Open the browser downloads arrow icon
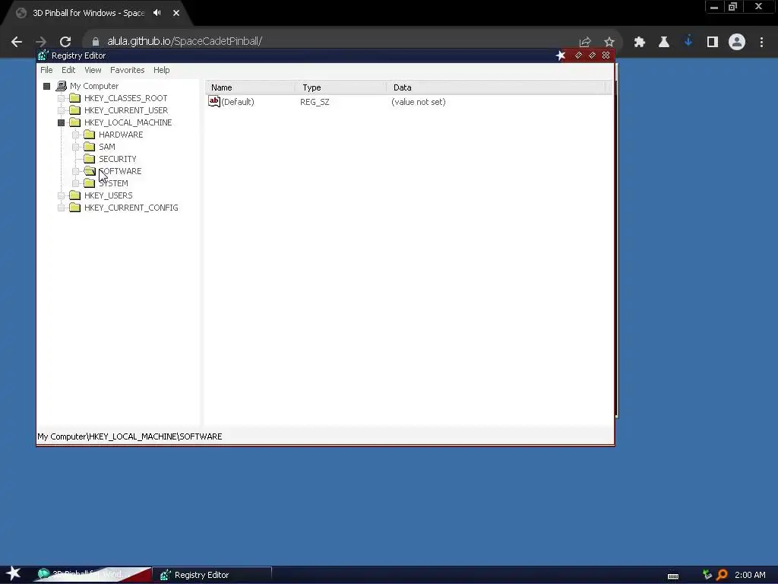Viewport: 778px width, 584px height. pyautogui.click(x=688, y=42)
